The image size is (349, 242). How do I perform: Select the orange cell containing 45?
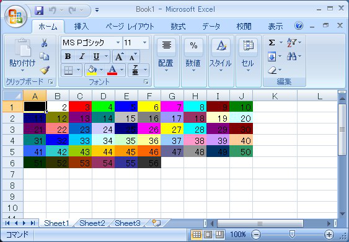tap(126, 151)
